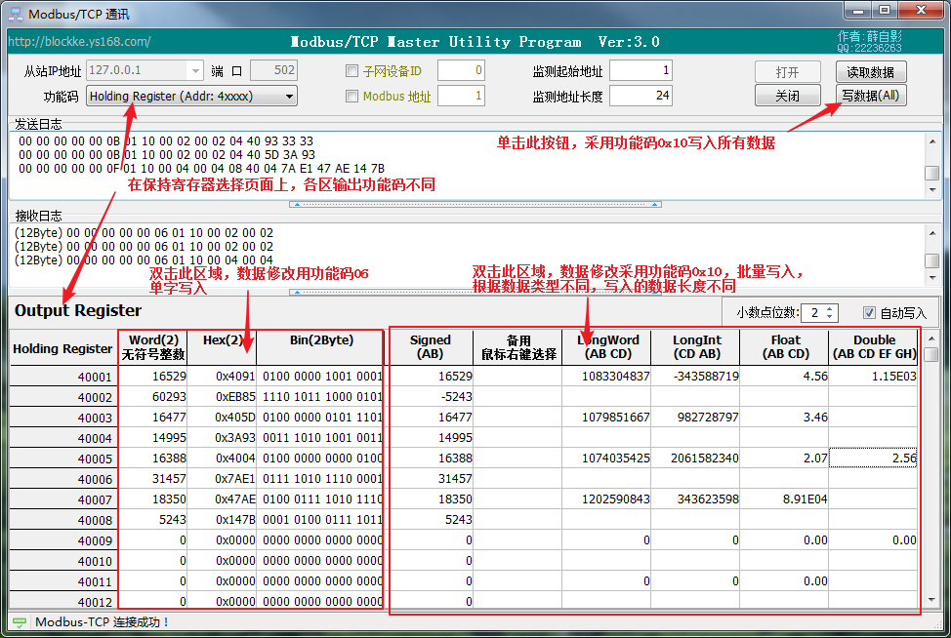Viewport: 951px width, 638px height.
Task: Click the Hex(2) column header
Action: 222,340
